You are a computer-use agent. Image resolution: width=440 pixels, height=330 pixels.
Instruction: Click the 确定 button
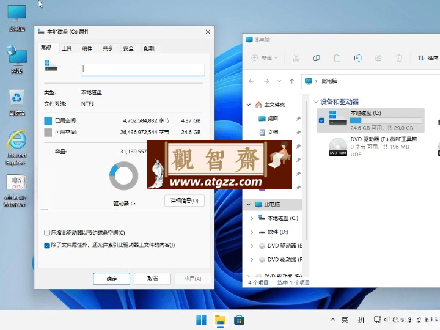(111, 279)
